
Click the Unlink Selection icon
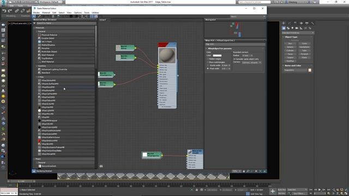tap(23, 11)
